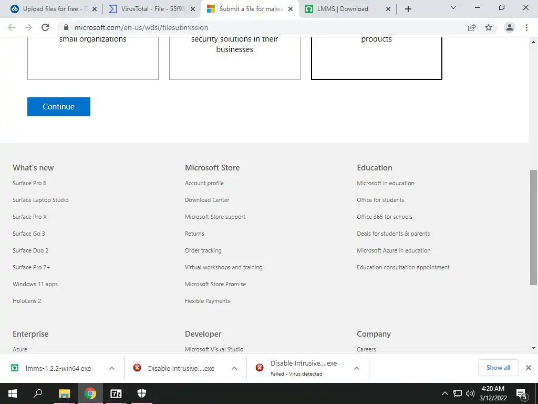This screenshot has width=538, height=404.
Task: Open the Chrome profile avatar
Action: [510, 27]
